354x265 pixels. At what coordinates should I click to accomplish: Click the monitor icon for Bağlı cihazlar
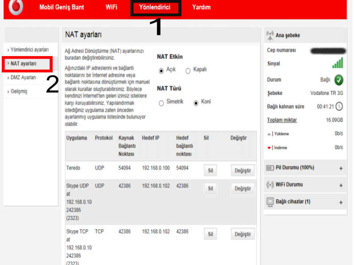pyautogui.click(x=270, y=202)
